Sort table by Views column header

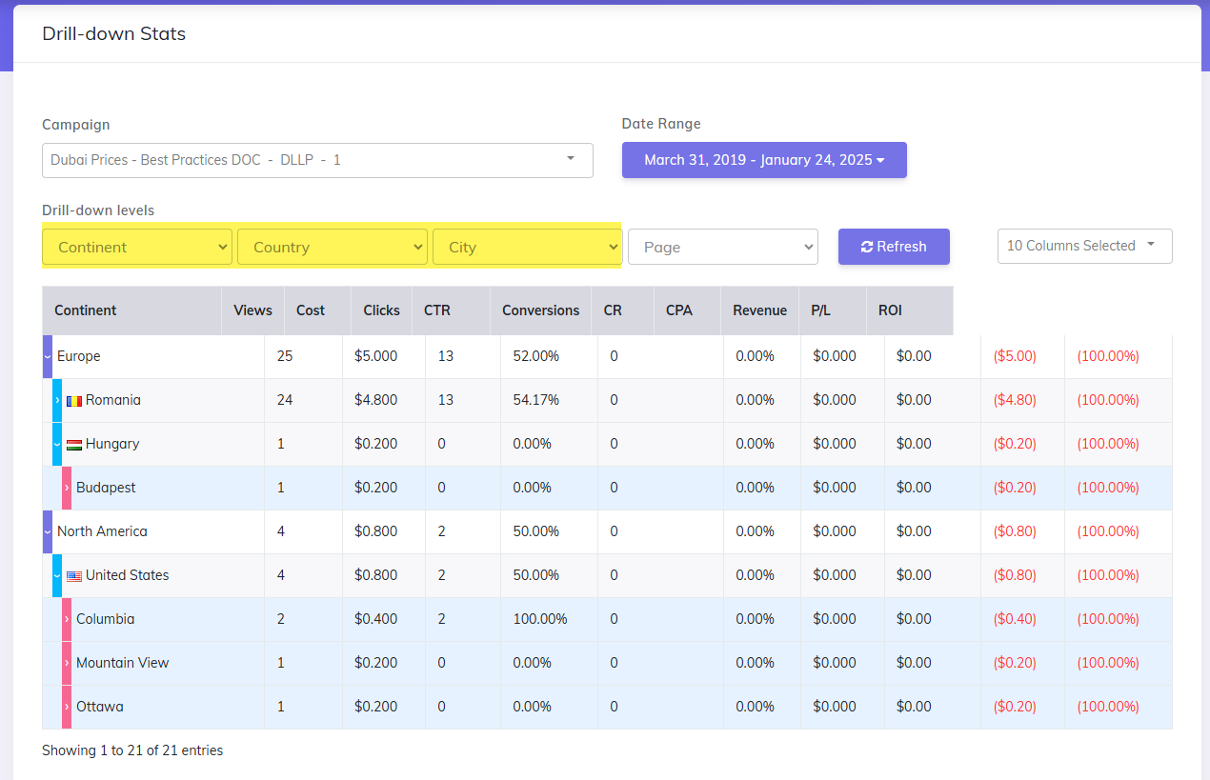tap(252, 310)
